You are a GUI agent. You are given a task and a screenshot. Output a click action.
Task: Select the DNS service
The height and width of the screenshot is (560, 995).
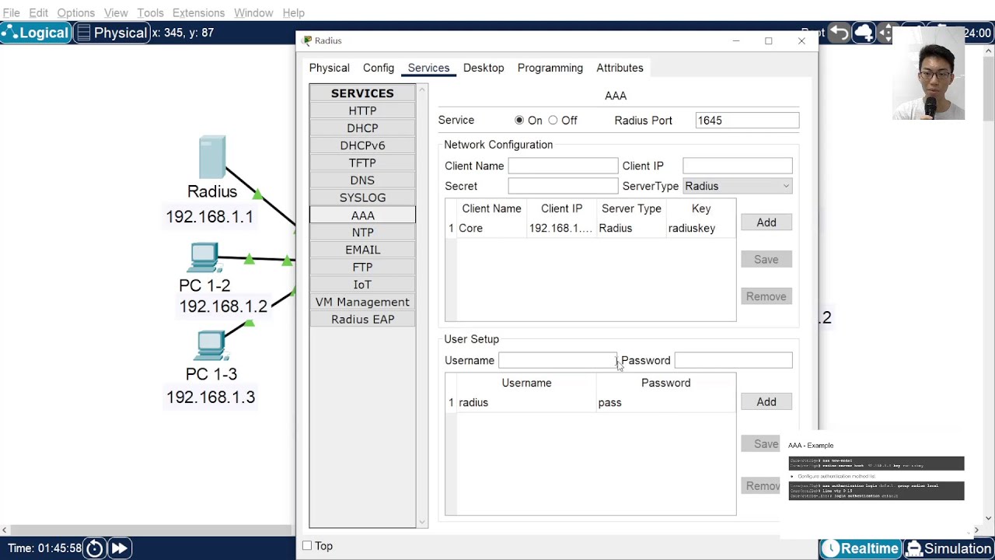(x=362, y=180)
